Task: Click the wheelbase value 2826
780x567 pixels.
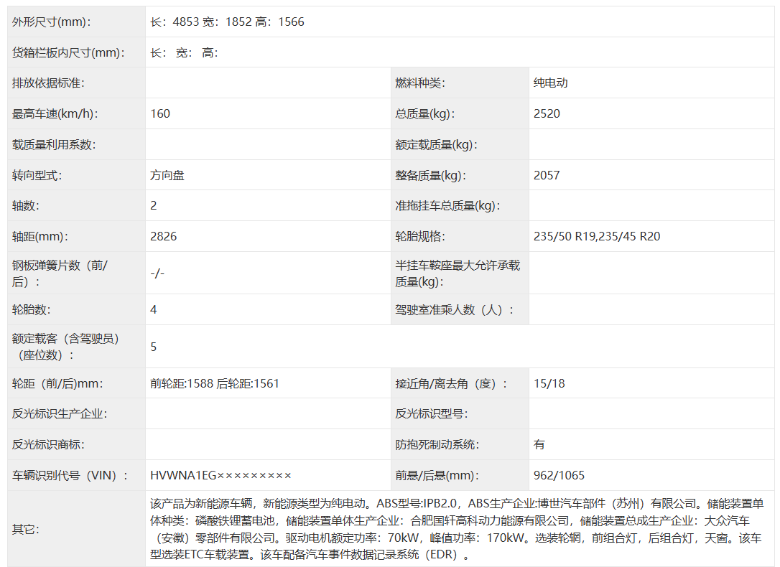Action: 164,236
